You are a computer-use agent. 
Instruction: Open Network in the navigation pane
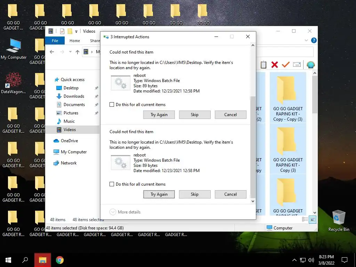pyautogui.click(x=65, y=163)
